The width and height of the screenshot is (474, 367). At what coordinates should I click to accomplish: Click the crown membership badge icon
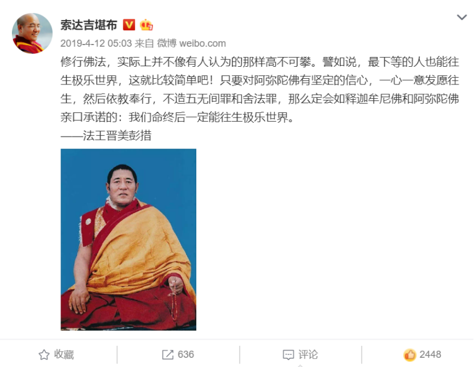147,25
